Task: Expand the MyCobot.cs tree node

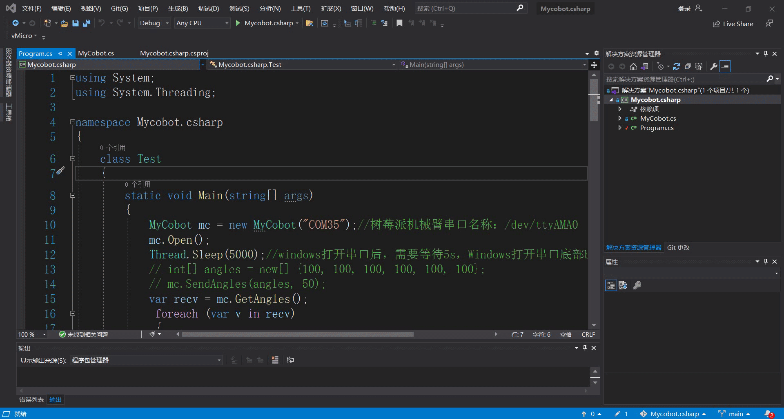Action: [x=620, y=118]
